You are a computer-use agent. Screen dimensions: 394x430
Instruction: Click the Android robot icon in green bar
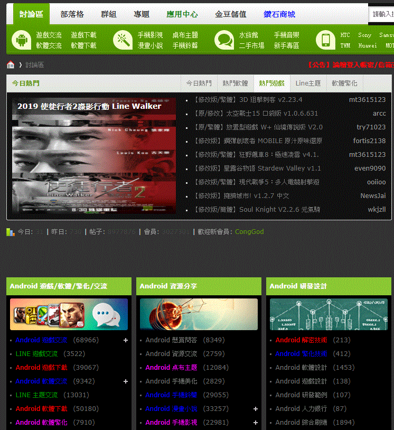(21, 40)
